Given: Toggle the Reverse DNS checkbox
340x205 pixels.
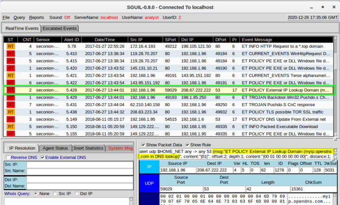Looking at the screenshot, I should (x=8, y=158).
